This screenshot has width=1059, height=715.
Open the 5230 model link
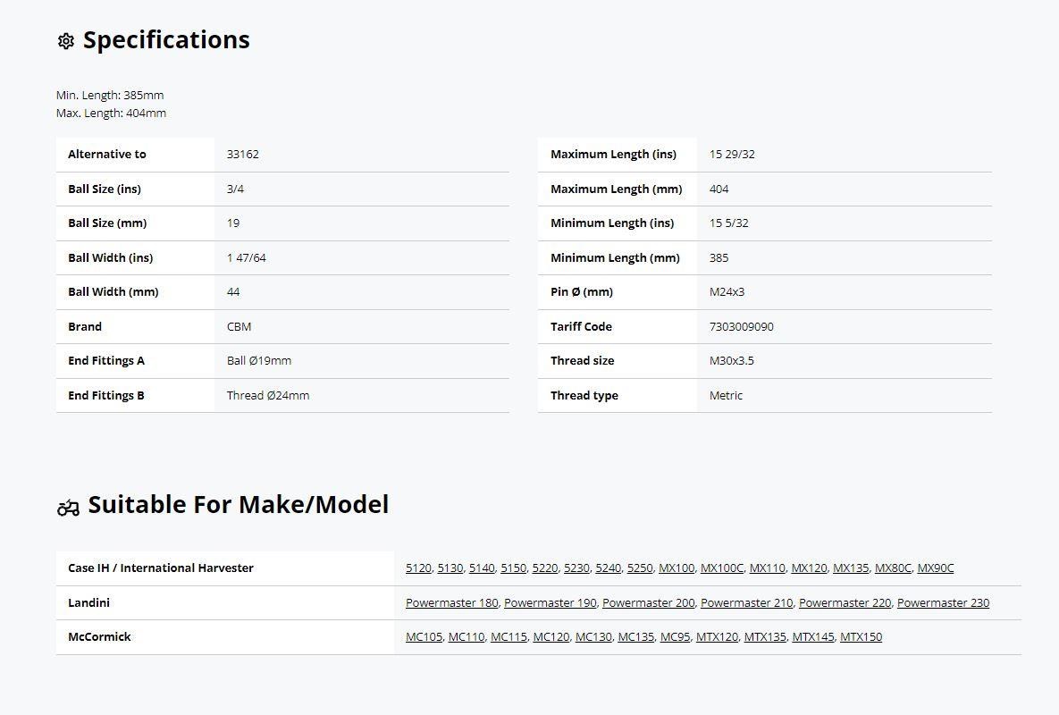[576, 568]
